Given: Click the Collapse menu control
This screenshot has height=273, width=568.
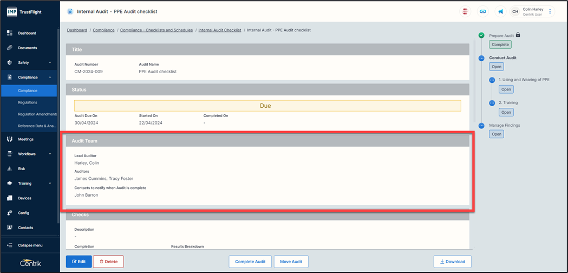Looking at the screenshot, I should (29, 245).
